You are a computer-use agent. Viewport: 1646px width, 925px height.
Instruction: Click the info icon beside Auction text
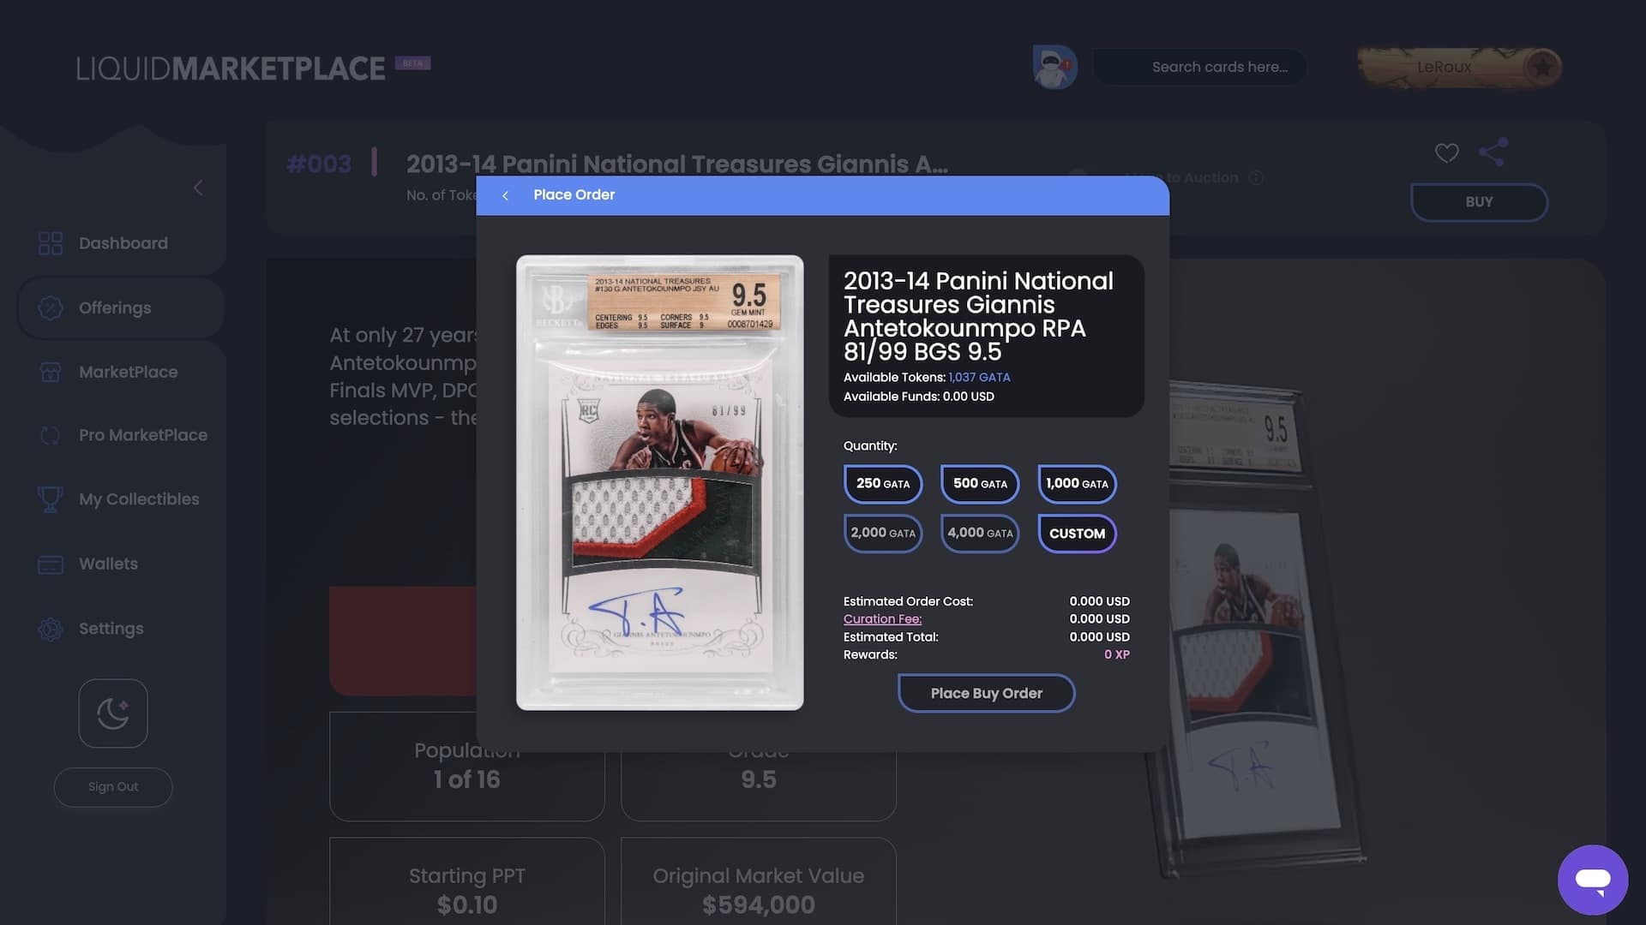pyautogui.click(x=1256, y=178)
